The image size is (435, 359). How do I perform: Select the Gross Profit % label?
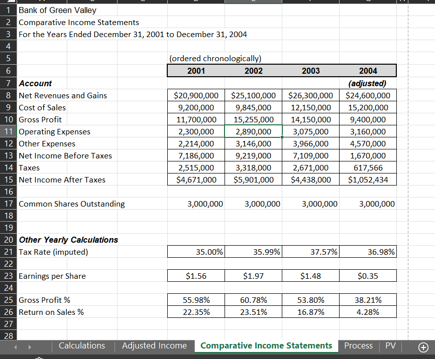(44, 300)
